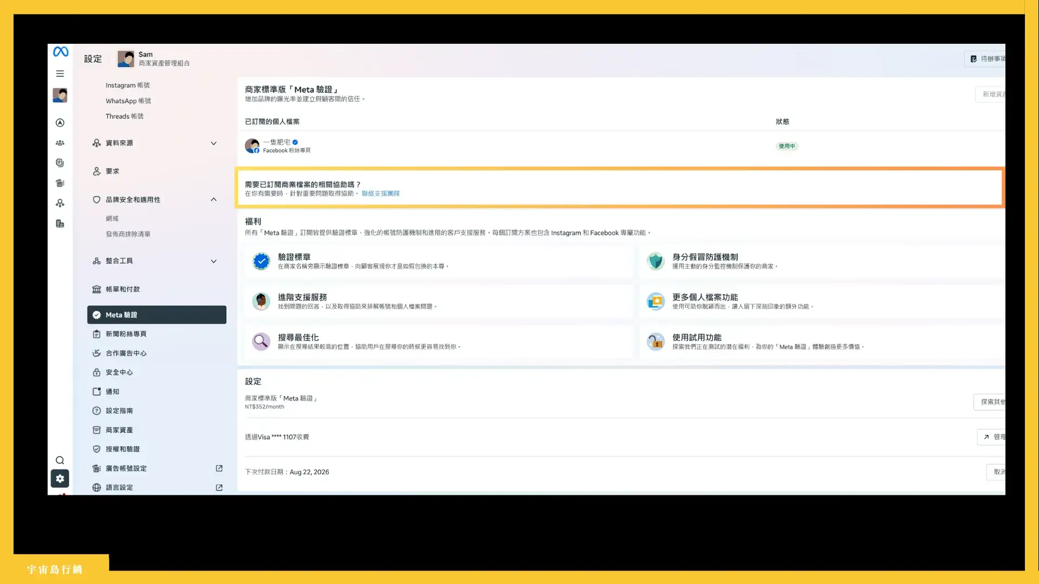Screen dimensions: 1039x584
Task: Open 授權和驗證 in settings menu
Action: click(x=123, y=449)
